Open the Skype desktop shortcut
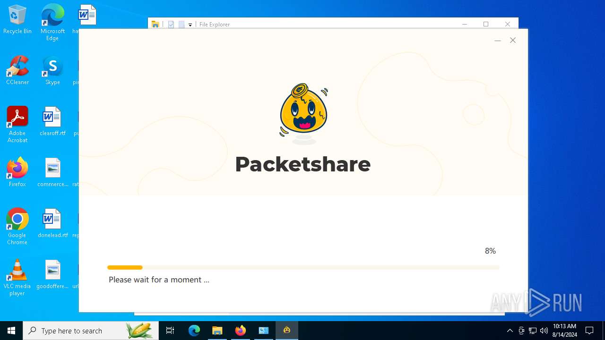605x340 pixels. coord(52,70)
